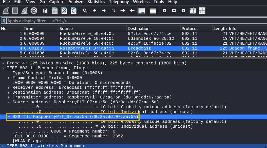Expand Receiver address Broadcast node
This screenshot has height=148, width=267.
coord(9,88)
